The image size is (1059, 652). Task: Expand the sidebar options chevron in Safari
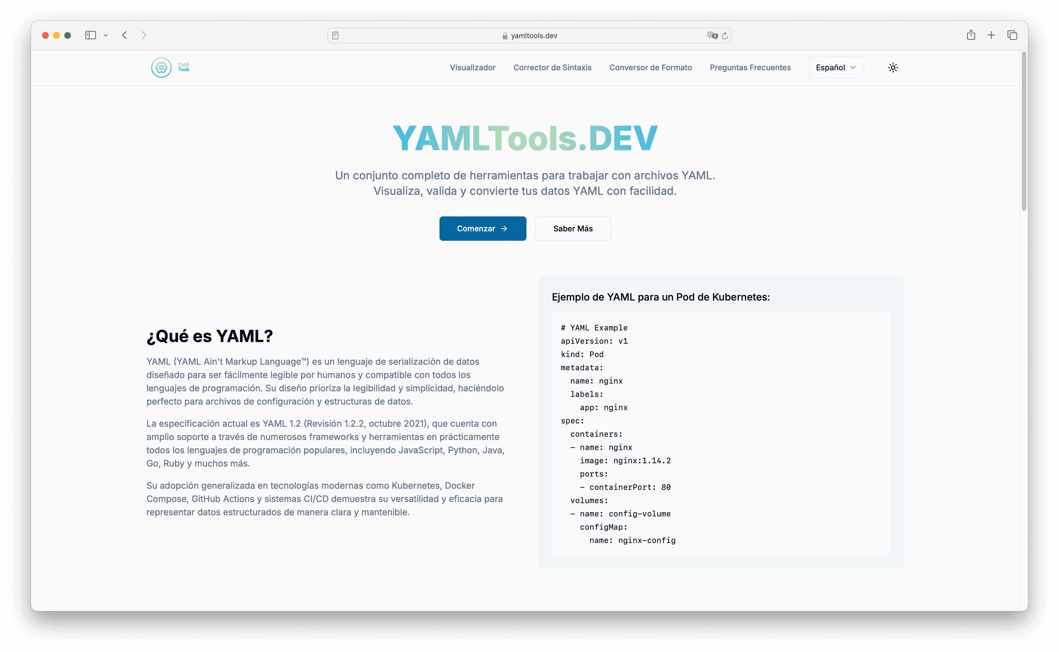106,35
